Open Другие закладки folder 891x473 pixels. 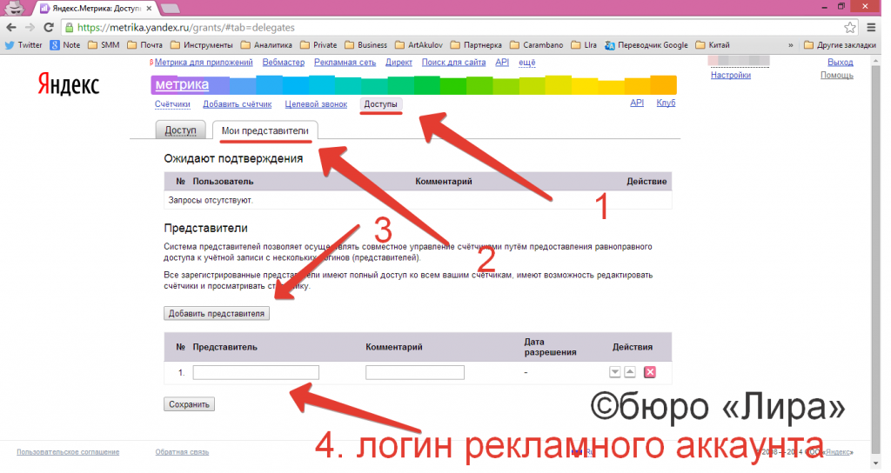tap(841, 45)
